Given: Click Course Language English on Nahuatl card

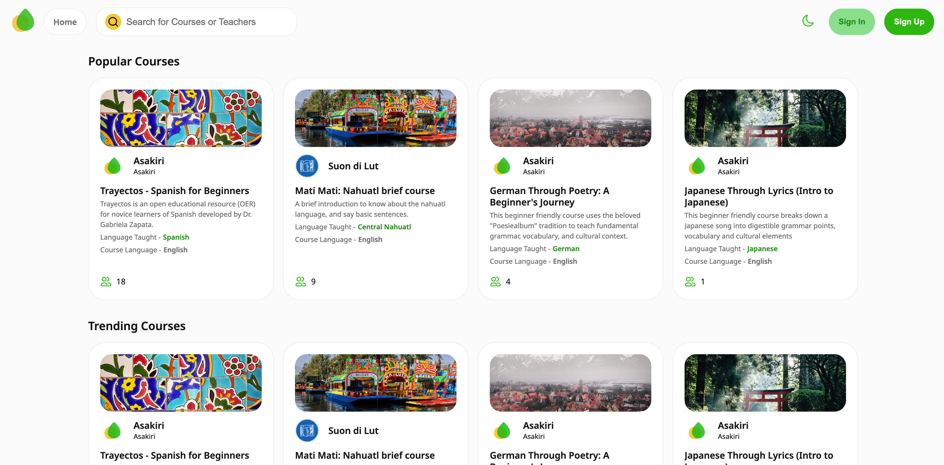Looking at the screenshot, I should (x=339, y=239).
